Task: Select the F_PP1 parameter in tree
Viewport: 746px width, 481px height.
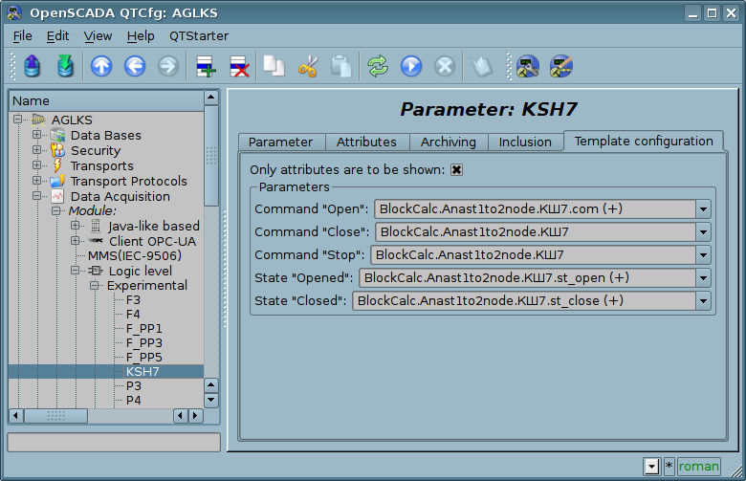Action: [x=143, y=328]
